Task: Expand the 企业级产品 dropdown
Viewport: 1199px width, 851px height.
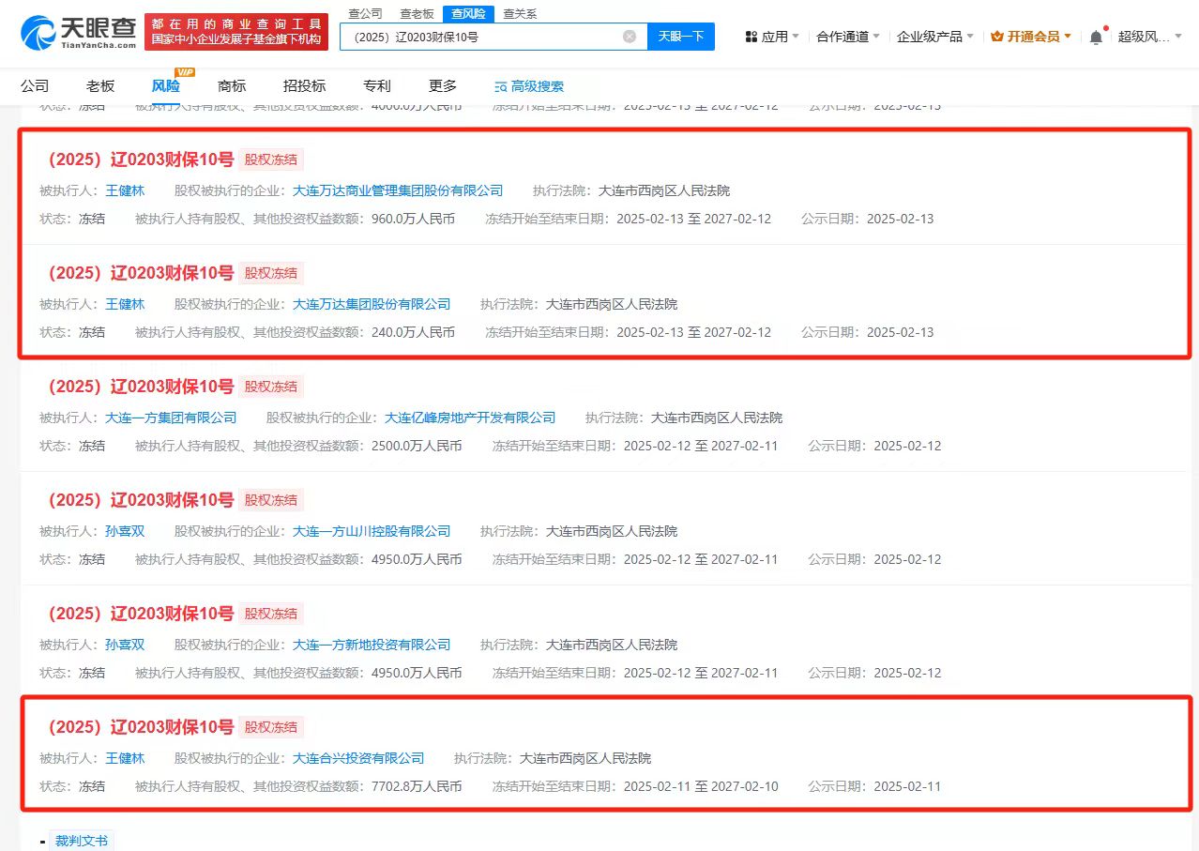Action: [x=934, y=37]
